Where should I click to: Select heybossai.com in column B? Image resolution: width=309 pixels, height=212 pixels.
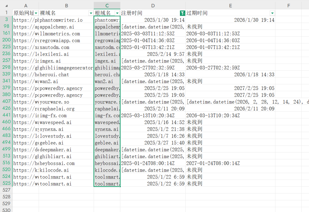[66, 163]
